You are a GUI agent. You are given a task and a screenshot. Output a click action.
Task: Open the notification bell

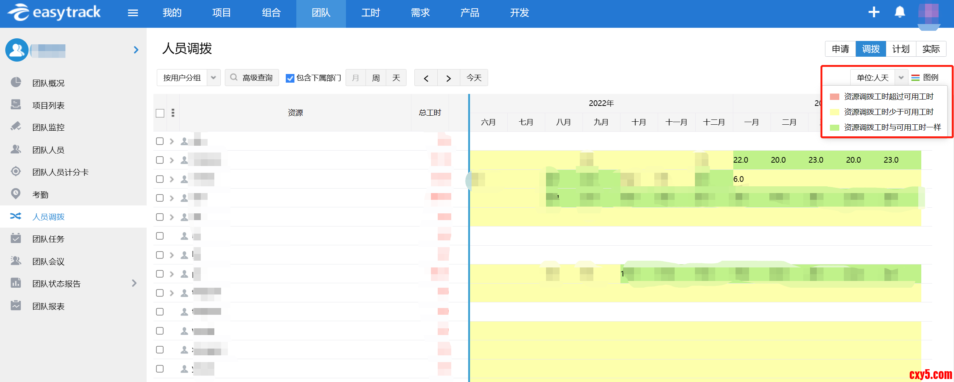point(899,12)
